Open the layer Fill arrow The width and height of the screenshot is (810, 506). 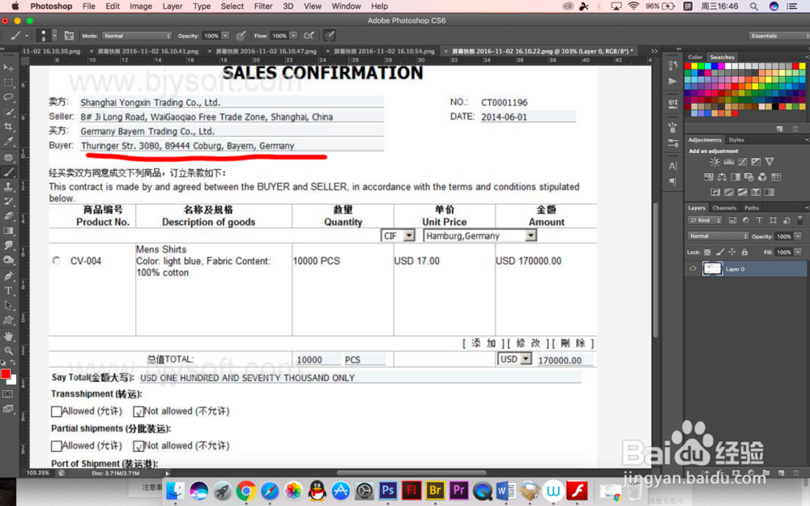click(798, 252)
